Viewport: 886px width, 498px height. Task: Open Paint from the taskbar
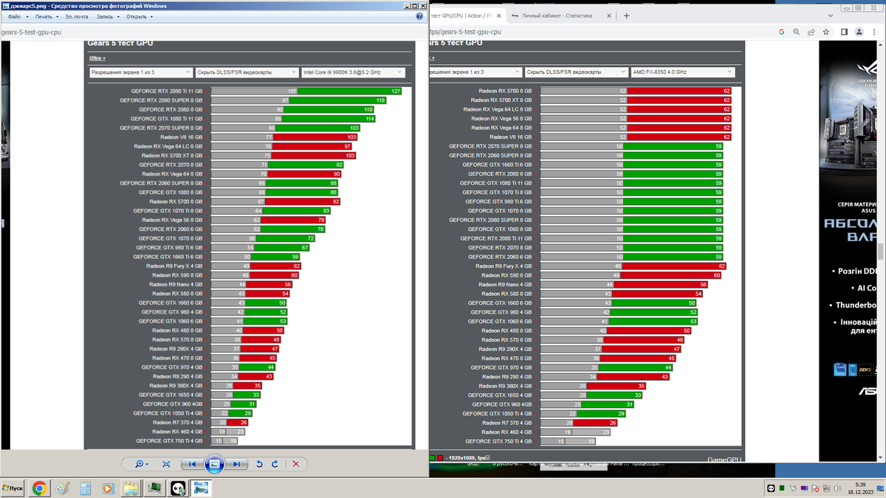[62, 488]
